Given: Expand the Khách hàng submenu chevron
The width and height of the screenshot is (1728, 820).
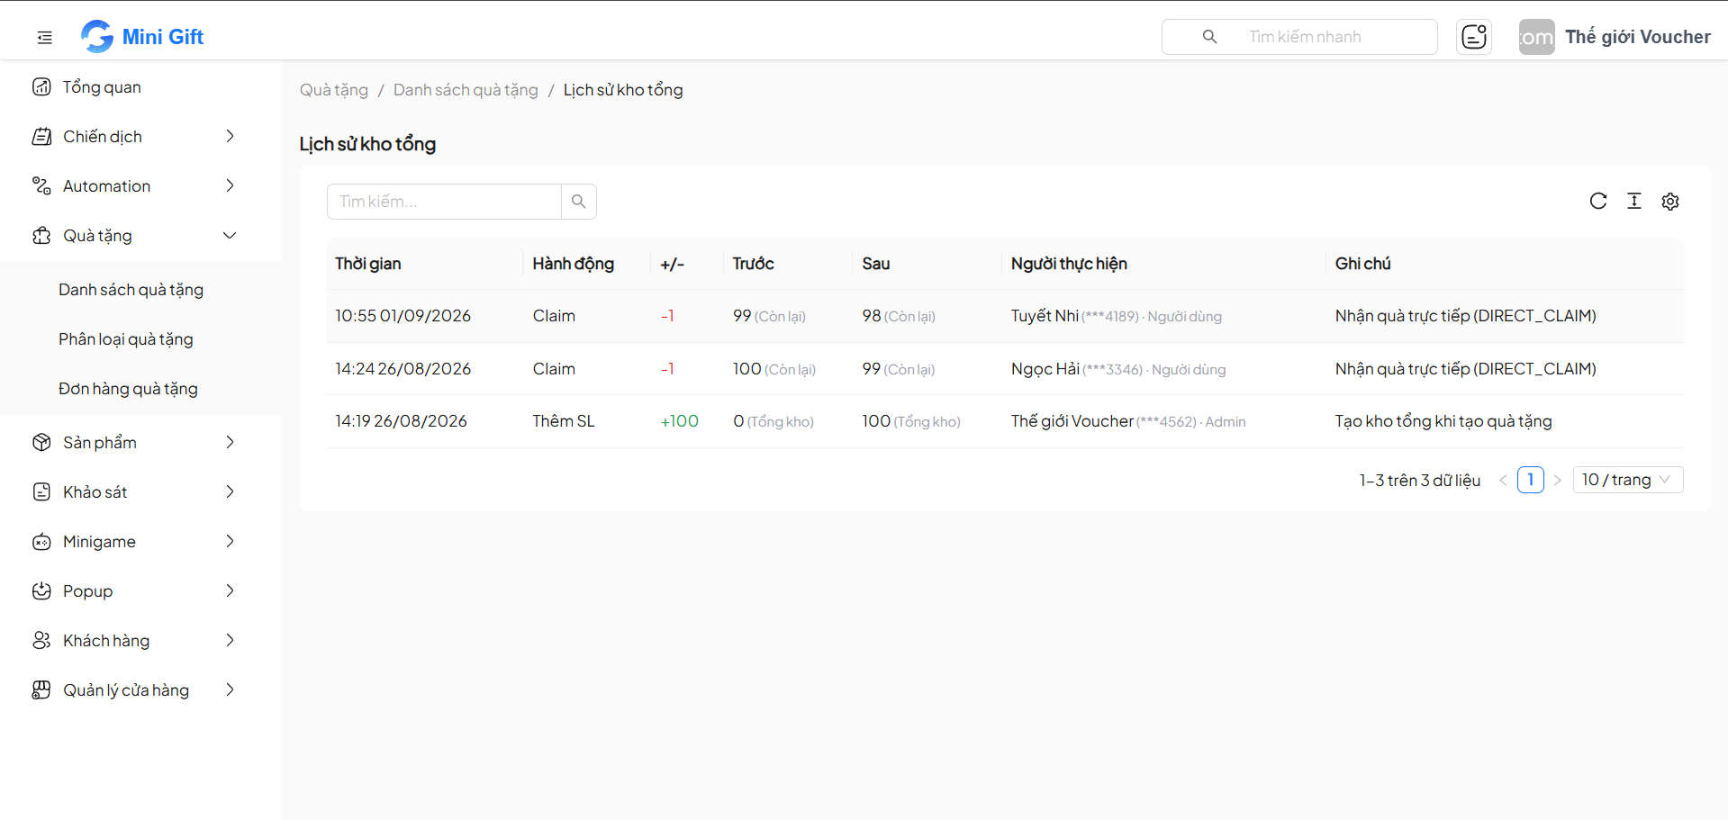Looking at the screenshot, I should click(230, 640).
